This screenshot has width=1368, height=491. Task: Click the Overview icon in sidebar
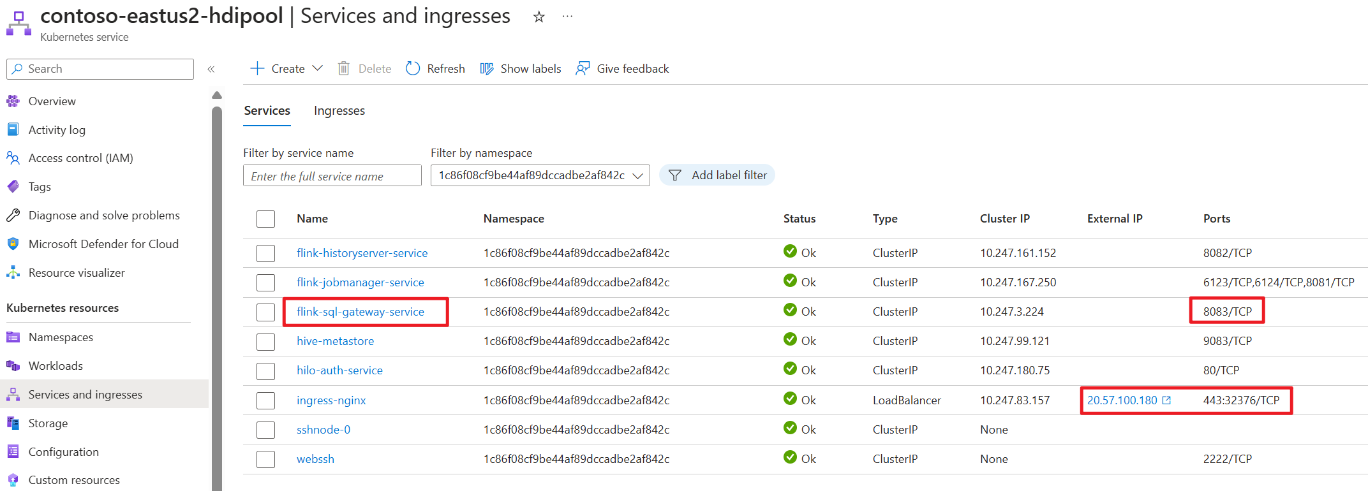(x=13, y=101)
